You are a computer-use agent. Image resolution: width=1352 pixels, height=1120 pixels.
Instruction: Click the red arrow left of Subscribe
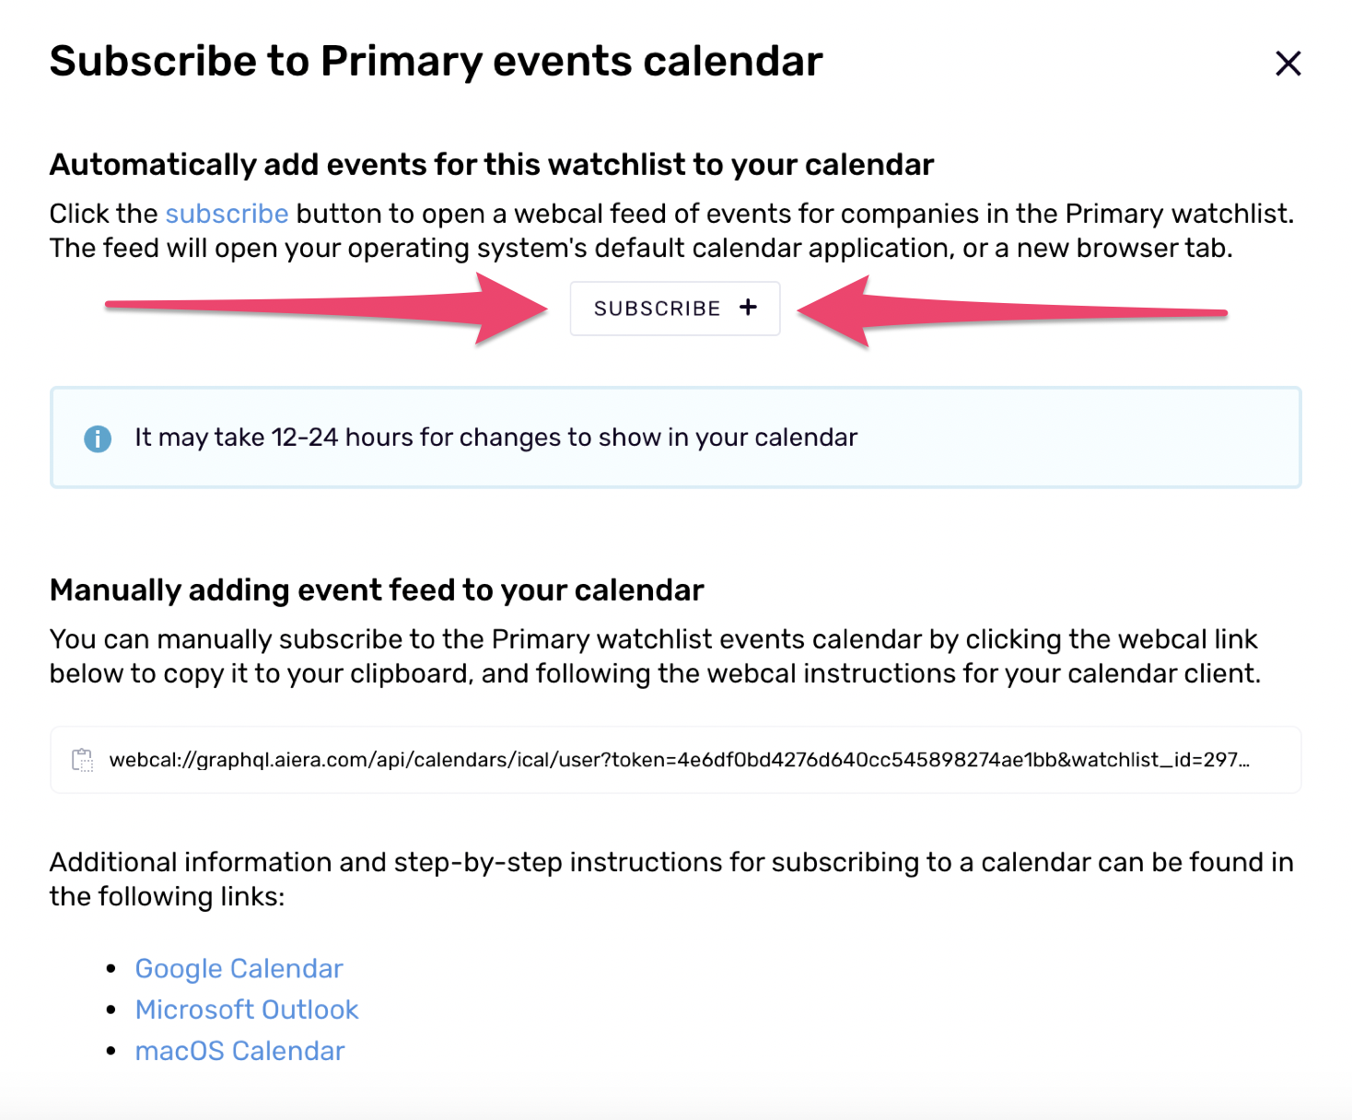(327, 309)
